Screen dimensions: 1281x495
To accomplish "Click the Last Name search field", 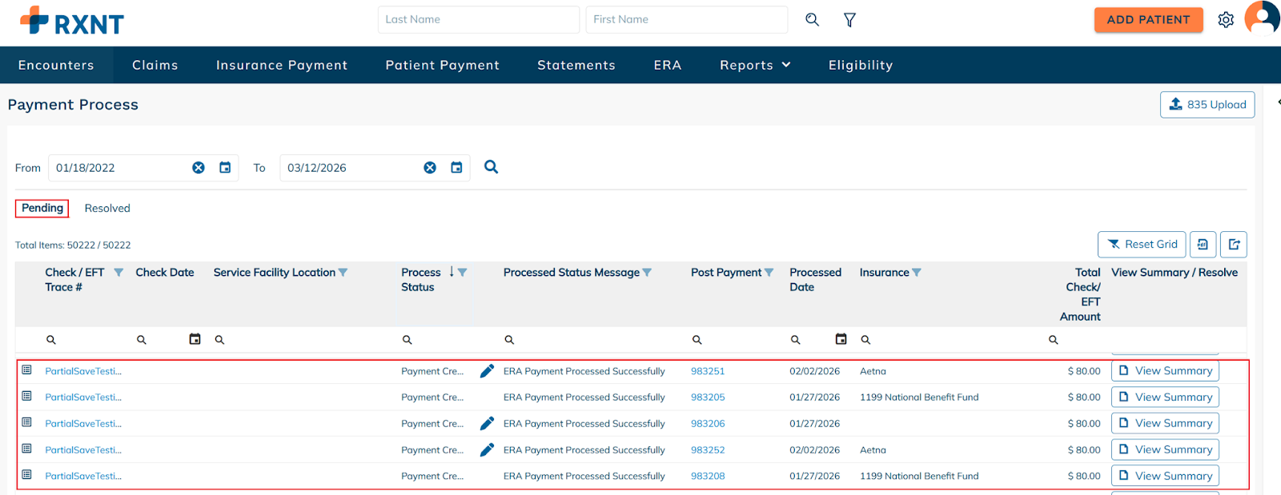I will [478, 20].
